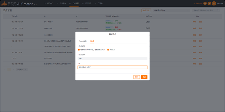Toggle the 智能相机(Android) / 智能相机(Linux) checkbox

[x=79, y=50]
